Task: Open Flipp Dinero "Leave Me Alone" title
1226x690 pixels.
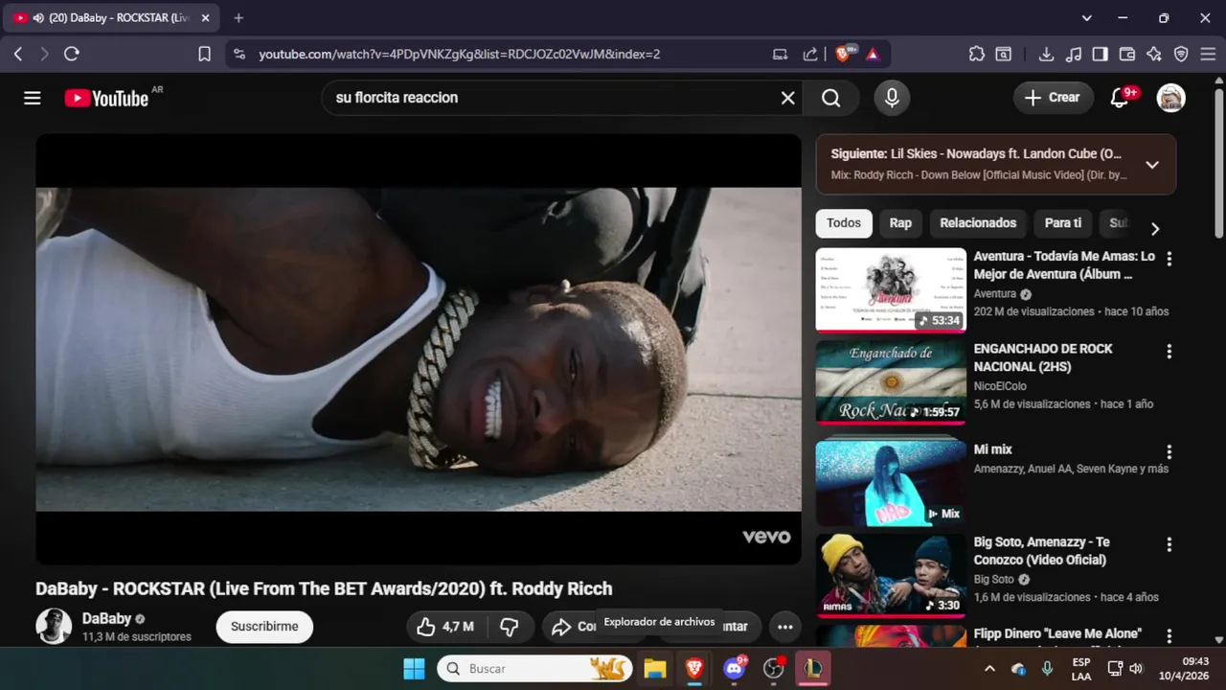Action: tap(1057, 633)
